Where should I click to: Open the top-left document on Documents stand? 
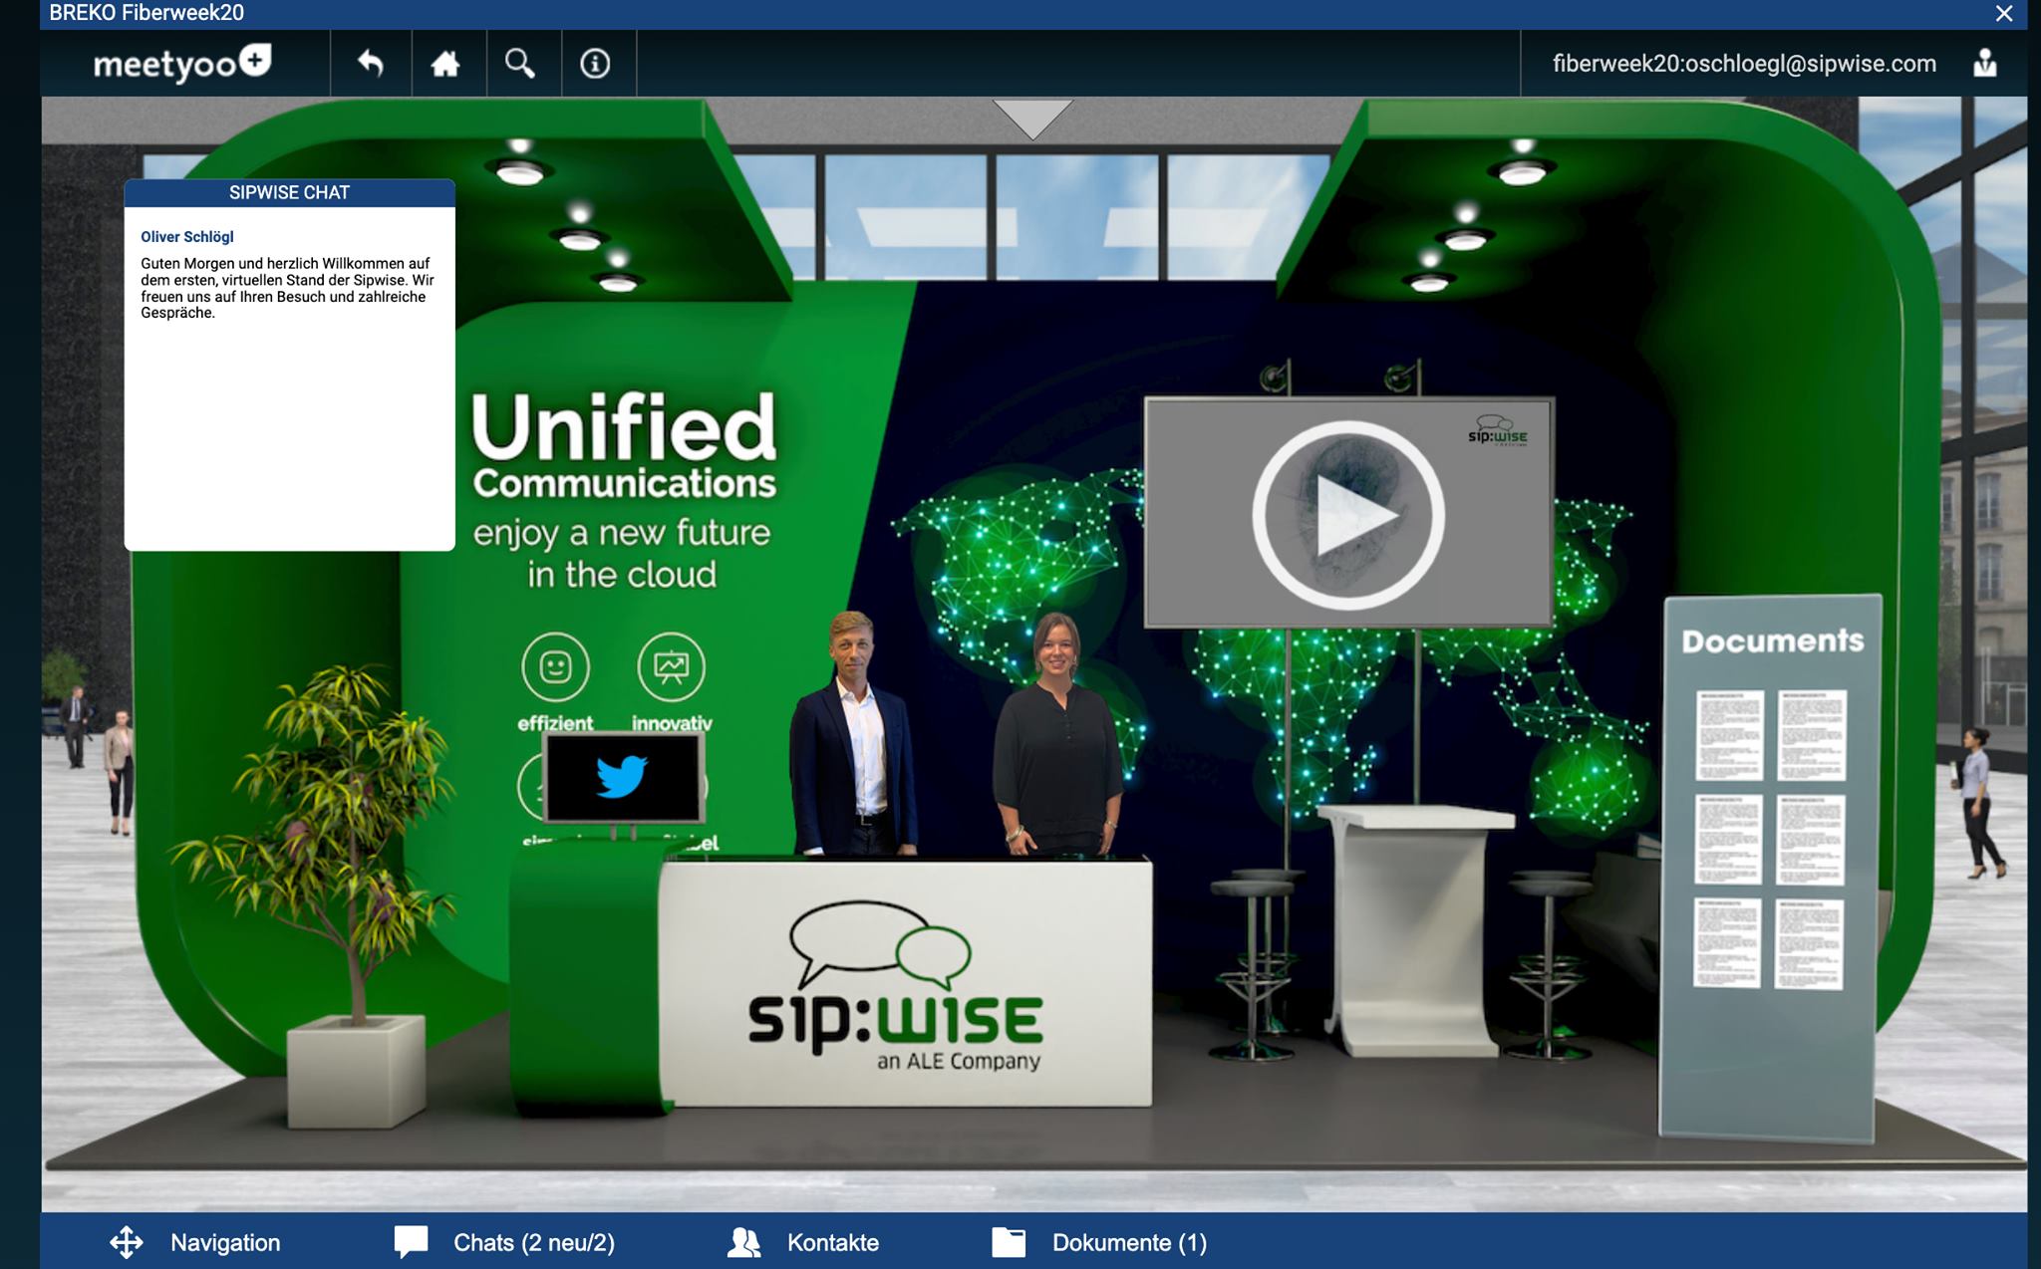click(x=1729, y=735)
